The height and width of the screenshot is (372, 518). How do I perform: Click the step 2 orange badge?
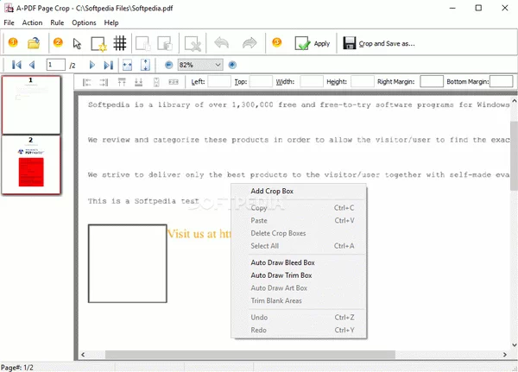click(58, 42)
